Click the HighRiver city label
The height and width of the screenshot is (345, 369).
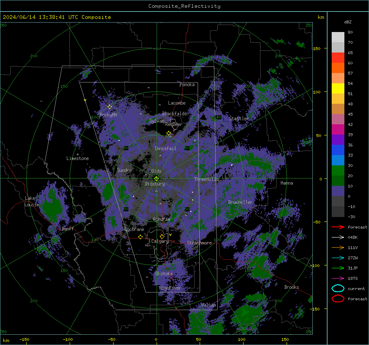pyautogui.click(x=170, y=288)
